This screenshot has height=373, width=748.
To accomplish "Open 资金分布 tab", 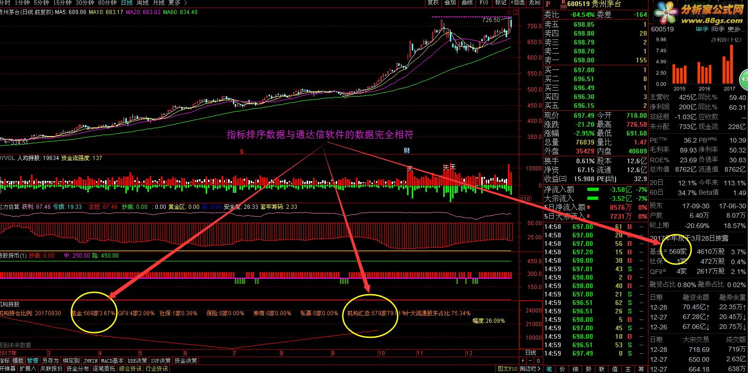I will click(x=77, y=369).
